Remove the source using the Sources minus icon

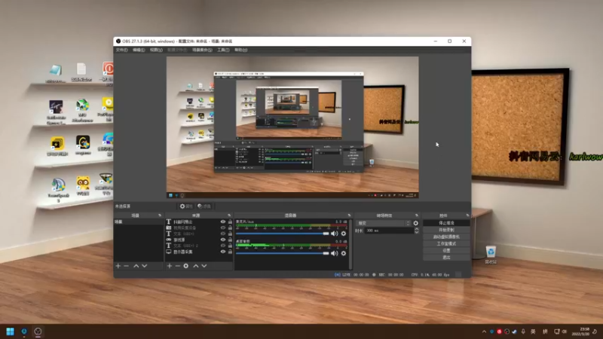[177, 266]
